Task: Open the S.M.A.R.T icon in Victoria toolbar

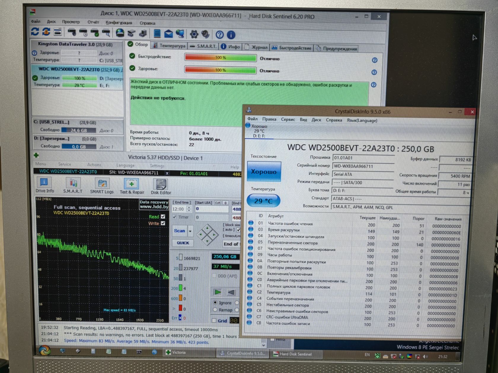Action: pos(73,186)
